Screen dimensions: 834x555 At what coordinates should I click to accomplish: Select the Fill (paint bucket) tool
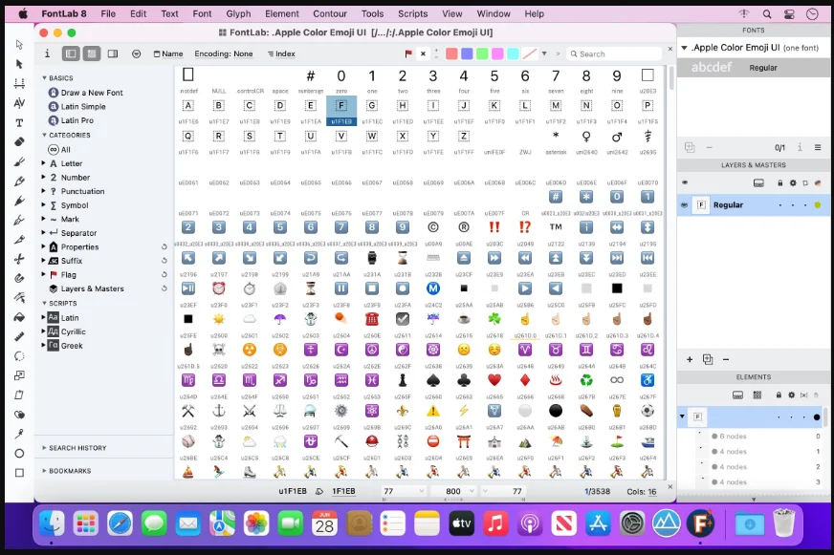coord(19,317)
